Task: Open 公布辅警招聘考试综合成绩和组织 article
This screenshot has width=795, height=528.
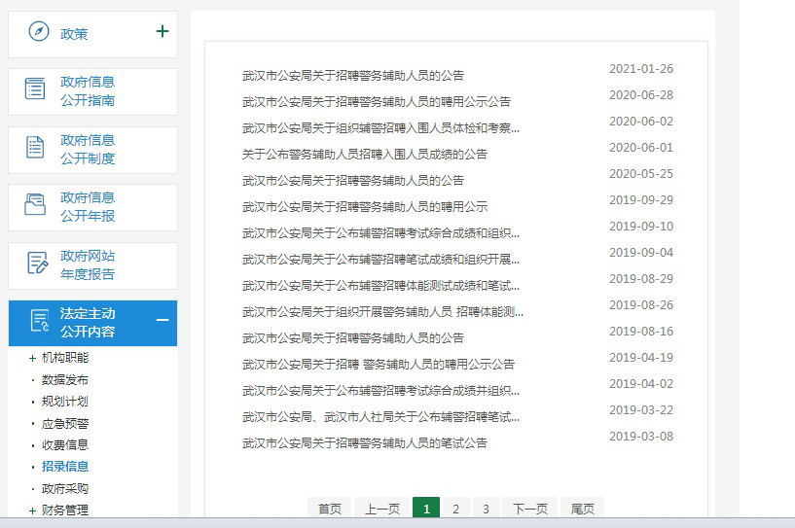Action: click(380, 233)
